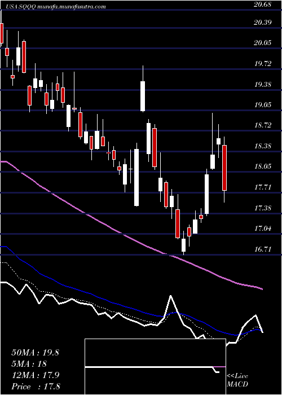Click the Live MACD label
Viewport: 282px width, 395px height.
click(237, 380)
